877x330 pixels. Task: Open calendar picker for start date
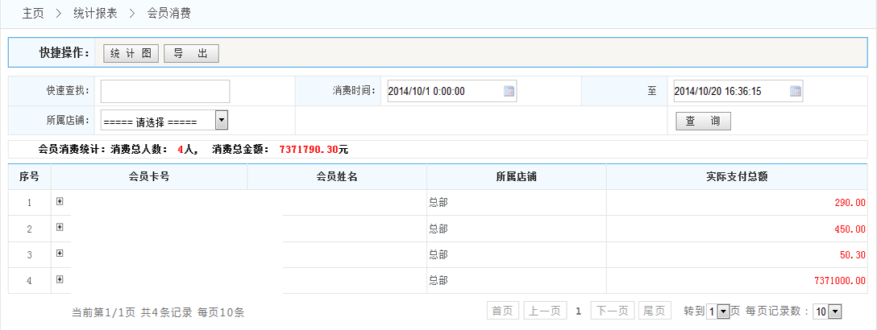509,91
